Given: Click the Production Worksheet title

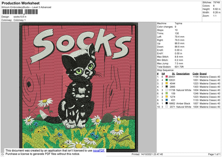Looking at the screenshot, I should (x=20, y=3).
